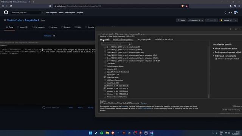Click the installer search magnifier icon
This screenshot has height=136, width=242.
[130, 44]
